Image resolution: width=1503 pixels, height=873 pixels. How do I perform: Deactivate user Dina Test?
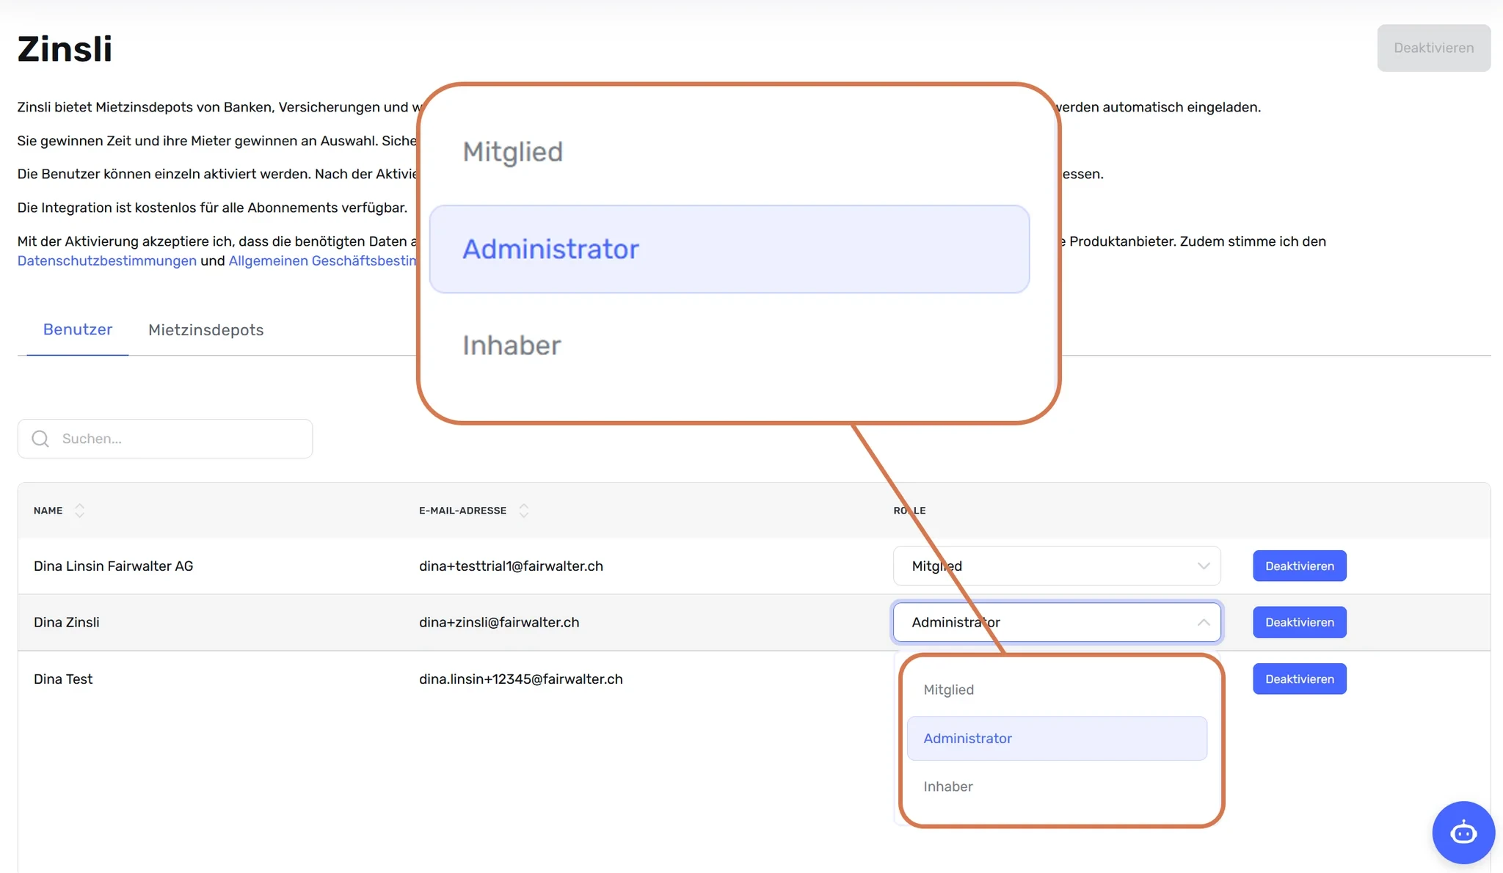point(1299,679)
